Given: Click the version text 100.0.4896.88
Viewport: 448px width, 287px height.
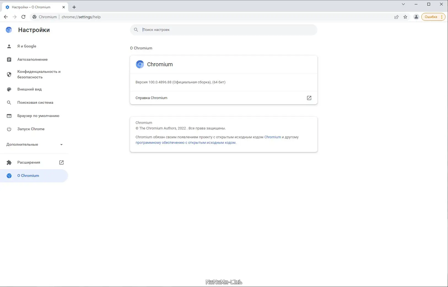Looking at the screenshot, I should tap(160, 82).
